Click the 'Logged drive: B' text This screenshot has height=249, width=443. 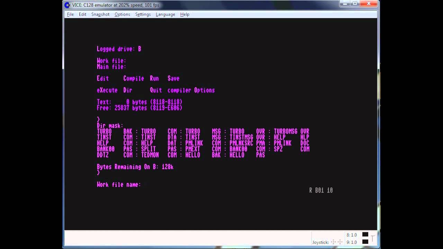tap(119, 49)
